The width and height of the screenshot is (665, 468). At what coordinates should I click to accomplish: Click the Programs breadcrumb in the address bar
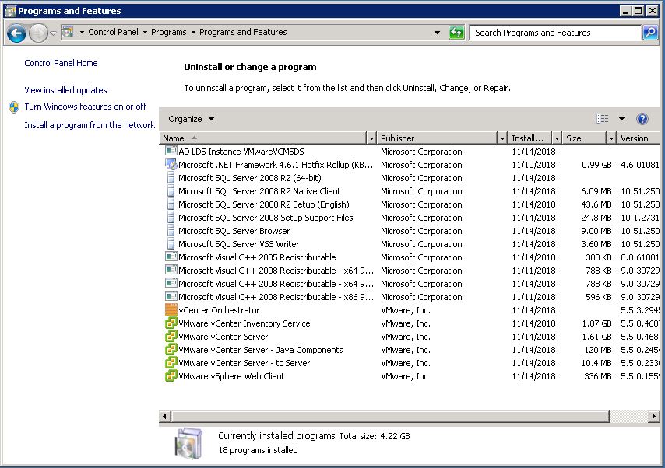click(169, 33)
